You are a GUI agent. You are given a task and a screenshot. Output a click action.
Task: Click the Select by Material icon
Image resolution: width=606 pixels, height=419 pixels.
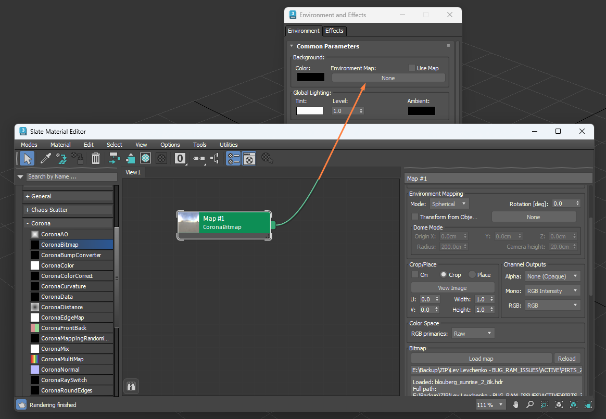[x=267, y=158]
